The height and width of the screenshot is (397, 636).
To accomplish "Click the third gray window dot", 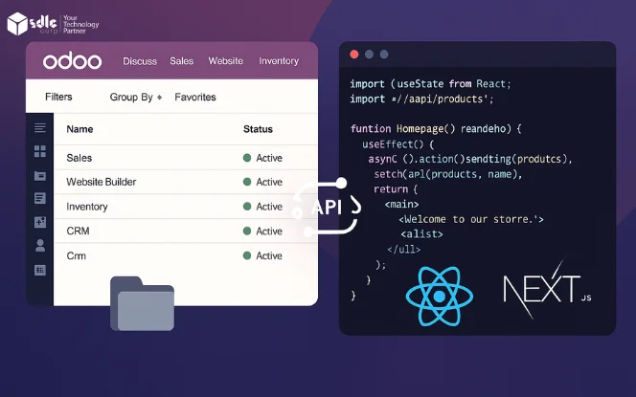I will pyautogui.click(x=384, y=55).
